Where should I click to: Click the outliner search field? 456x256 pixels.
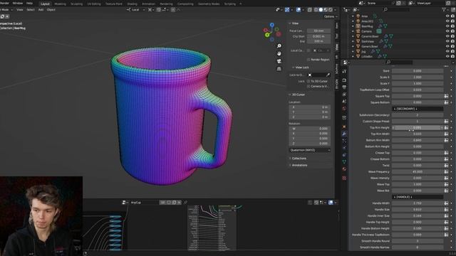coord(397,9)
